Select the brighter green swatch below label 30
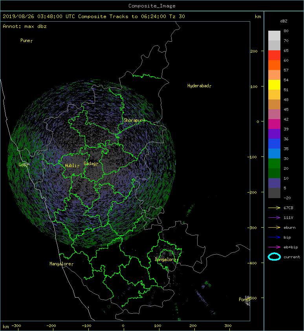The width and height of the screenshot is (304, 331). click(274, 163)
